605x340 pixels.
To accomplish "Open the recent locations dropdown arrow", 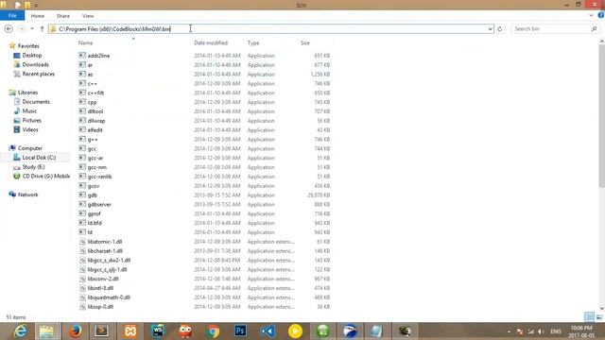I will tap(32, 29).
